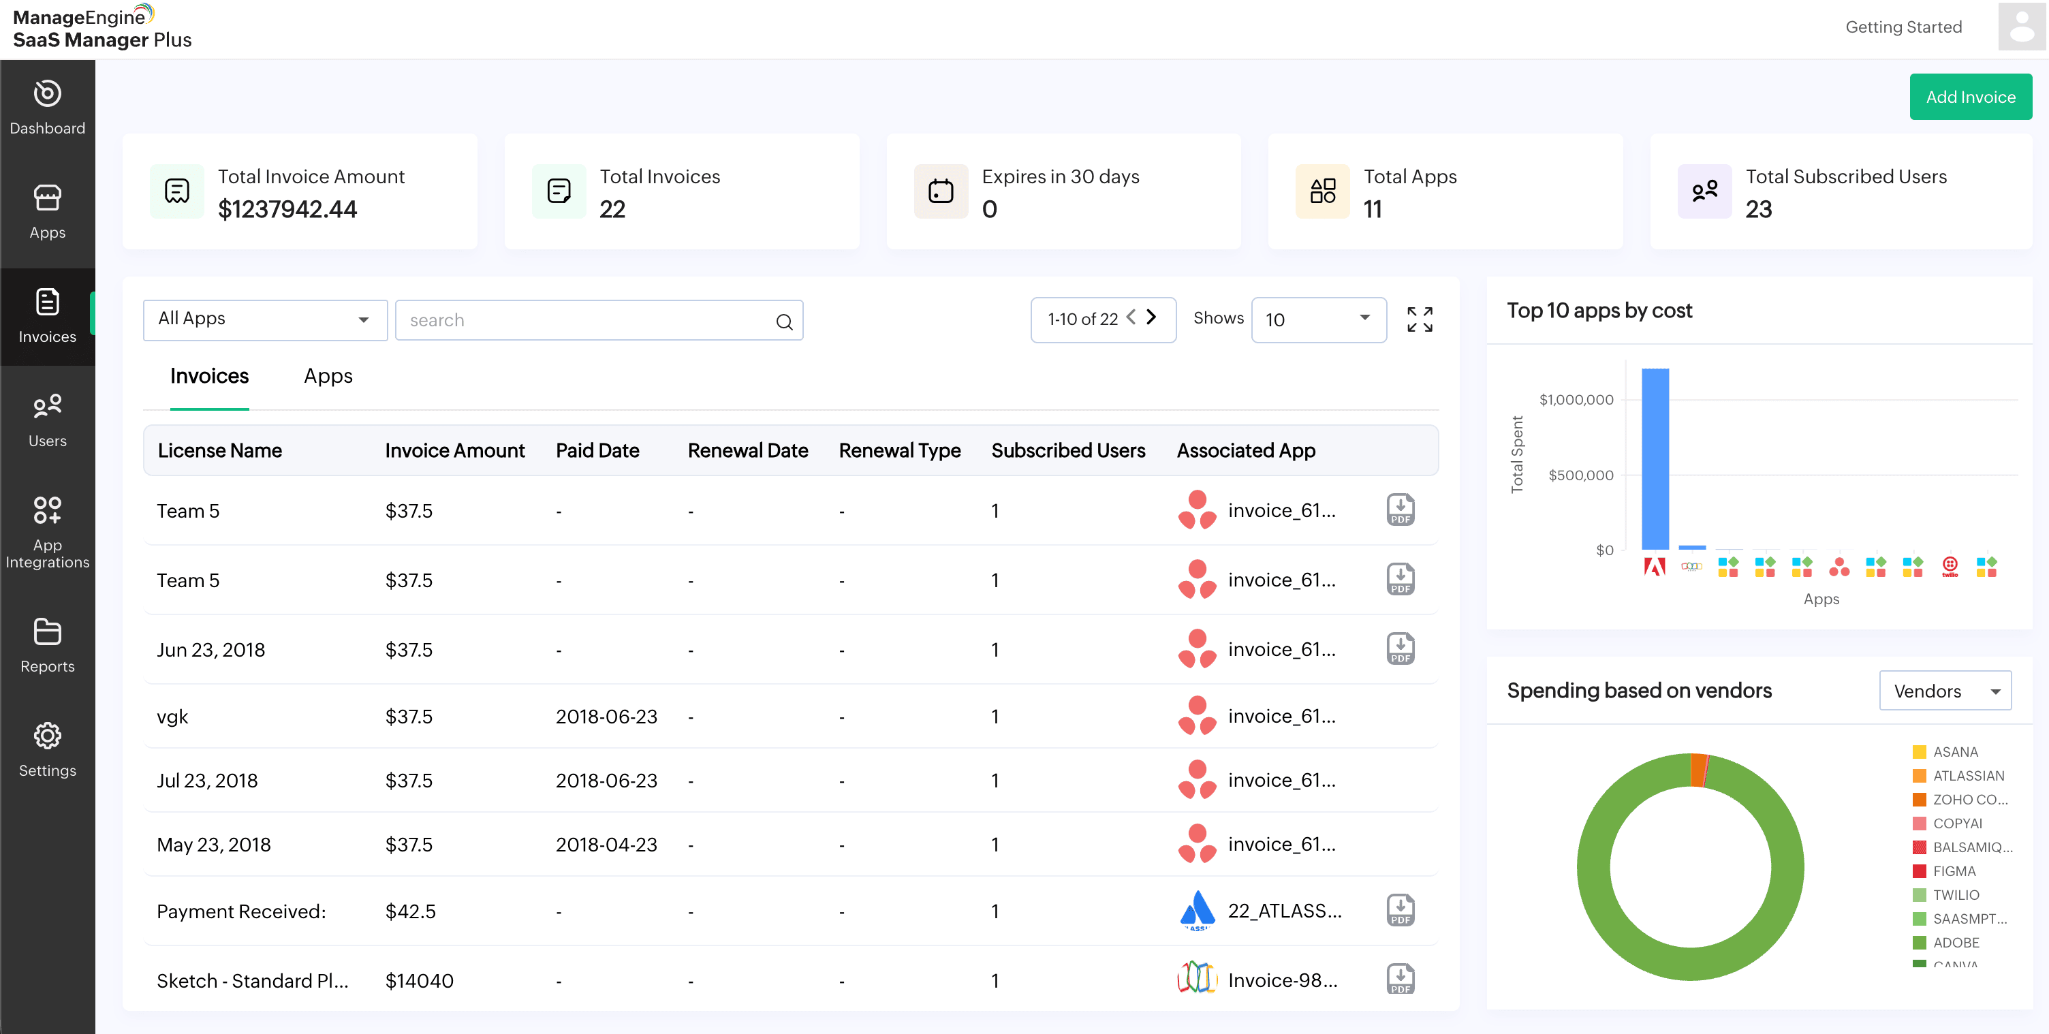Click the $42.5 invoice amount
Screen dimensions: 2049x1034
pos(411,911)
